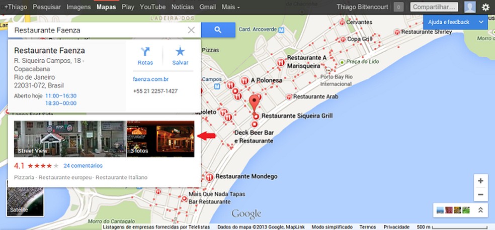Open the Ajuda e feedback dropdown arrow
The image size is (495, 230).
coord(481,22)
